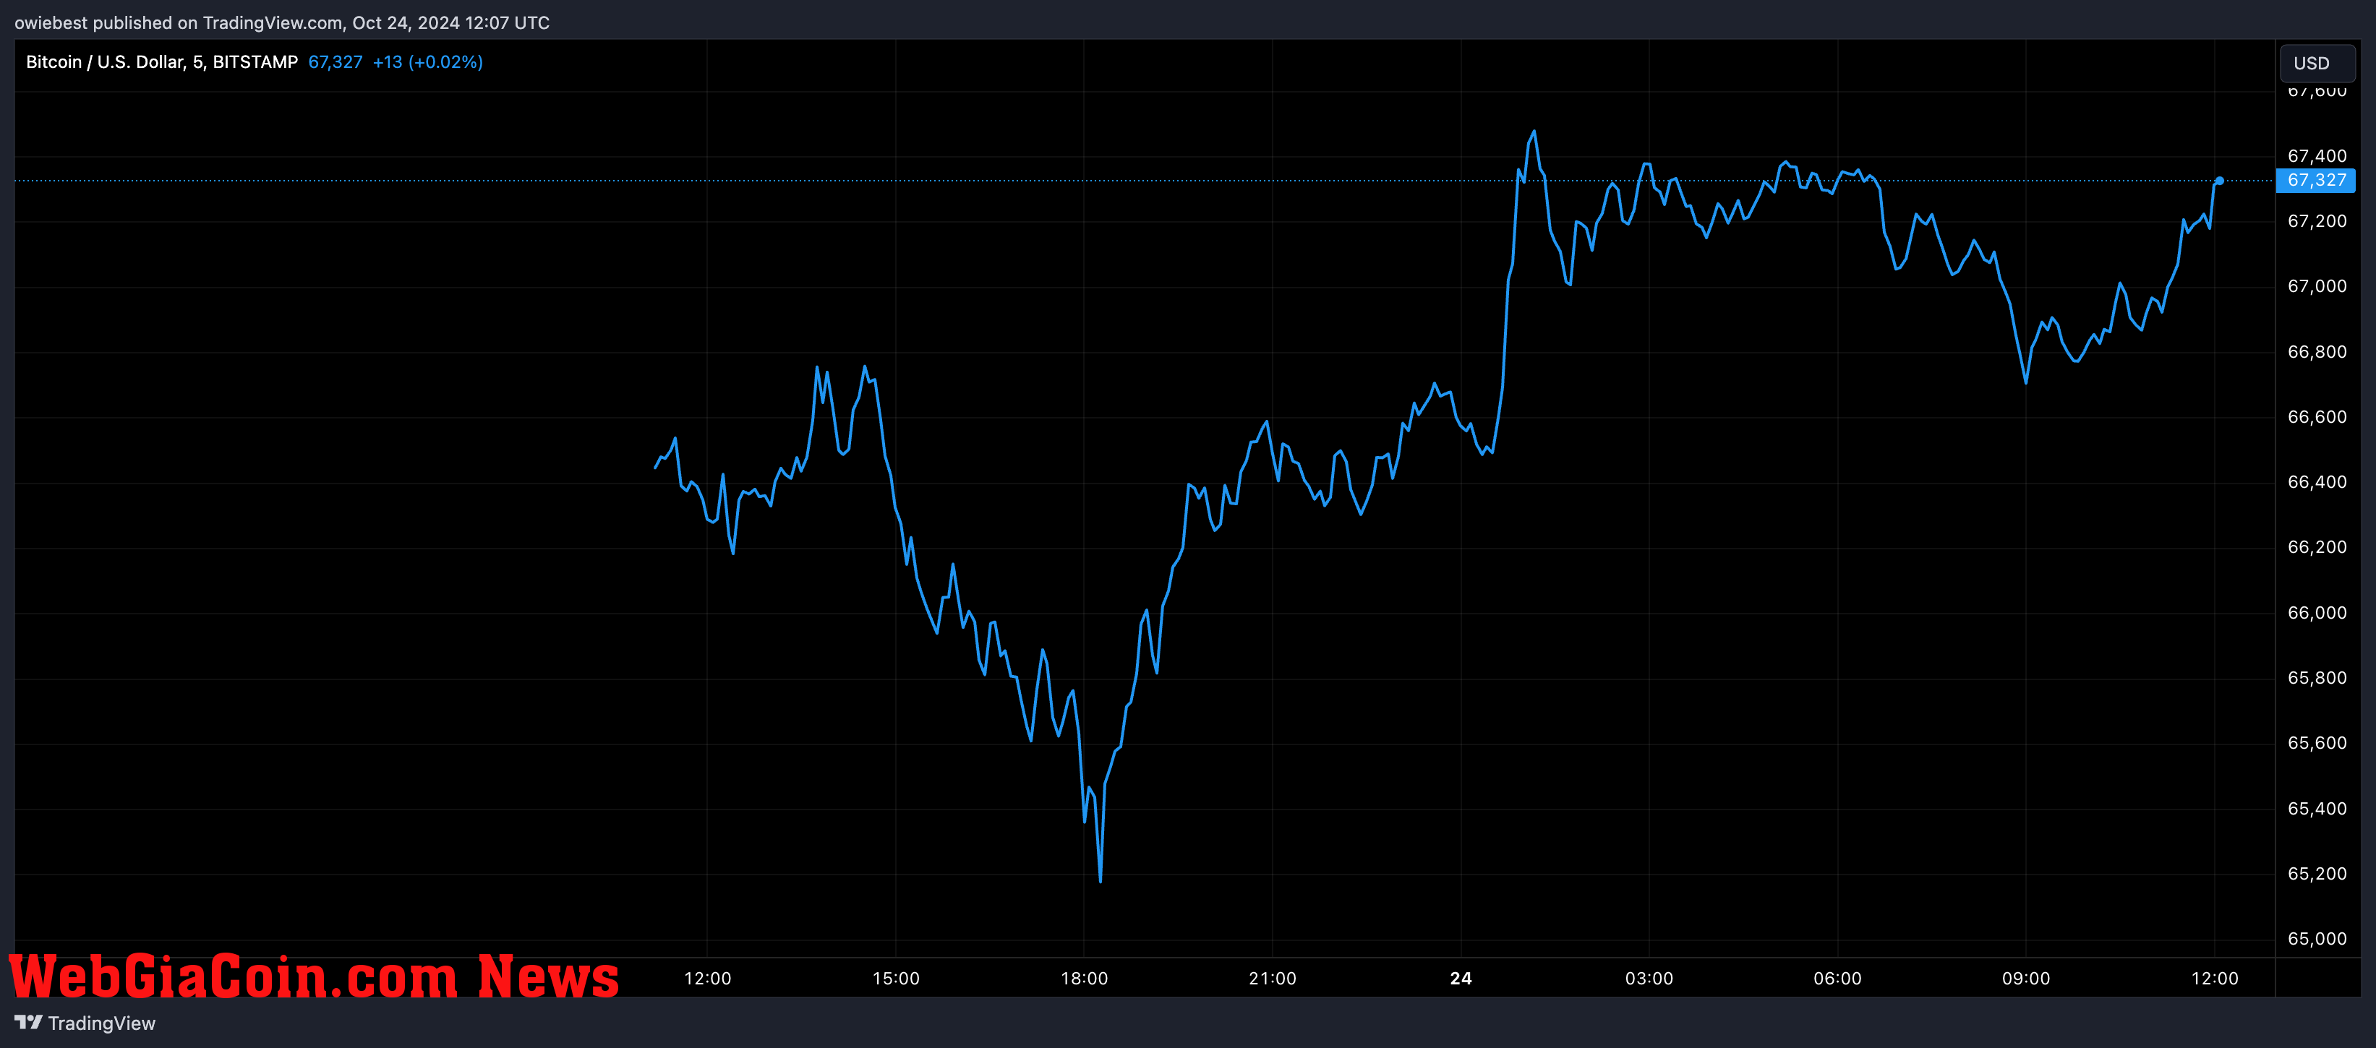The height and width of the screenshot is (1048, 2376).
Task: Click the 06:00 time axis label
Action: pos(1837,978)
